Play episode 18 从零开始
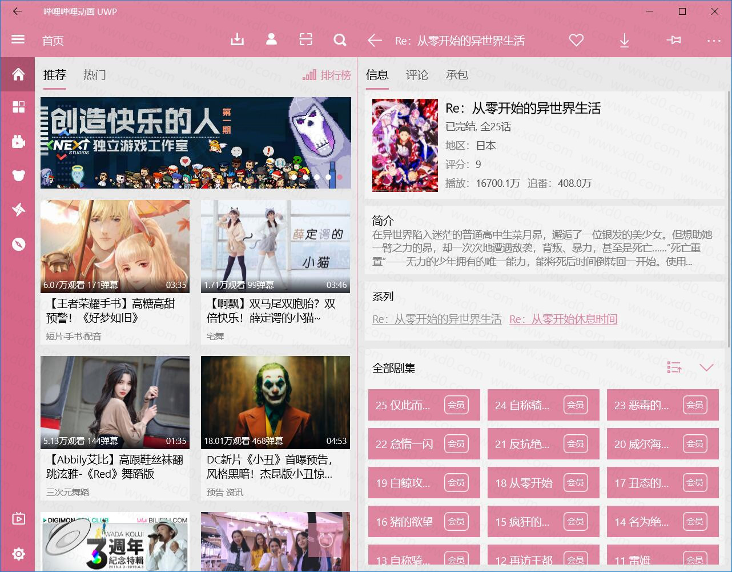 tap(544, 483)
